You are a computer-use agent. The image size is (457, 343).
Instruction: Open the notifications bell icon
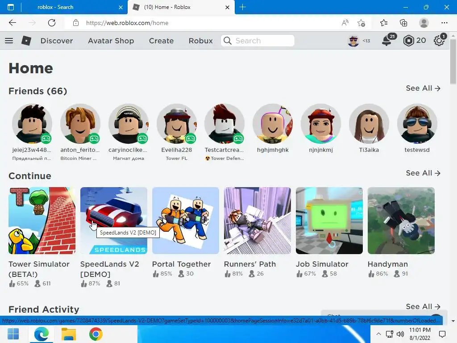coord(387,41)
